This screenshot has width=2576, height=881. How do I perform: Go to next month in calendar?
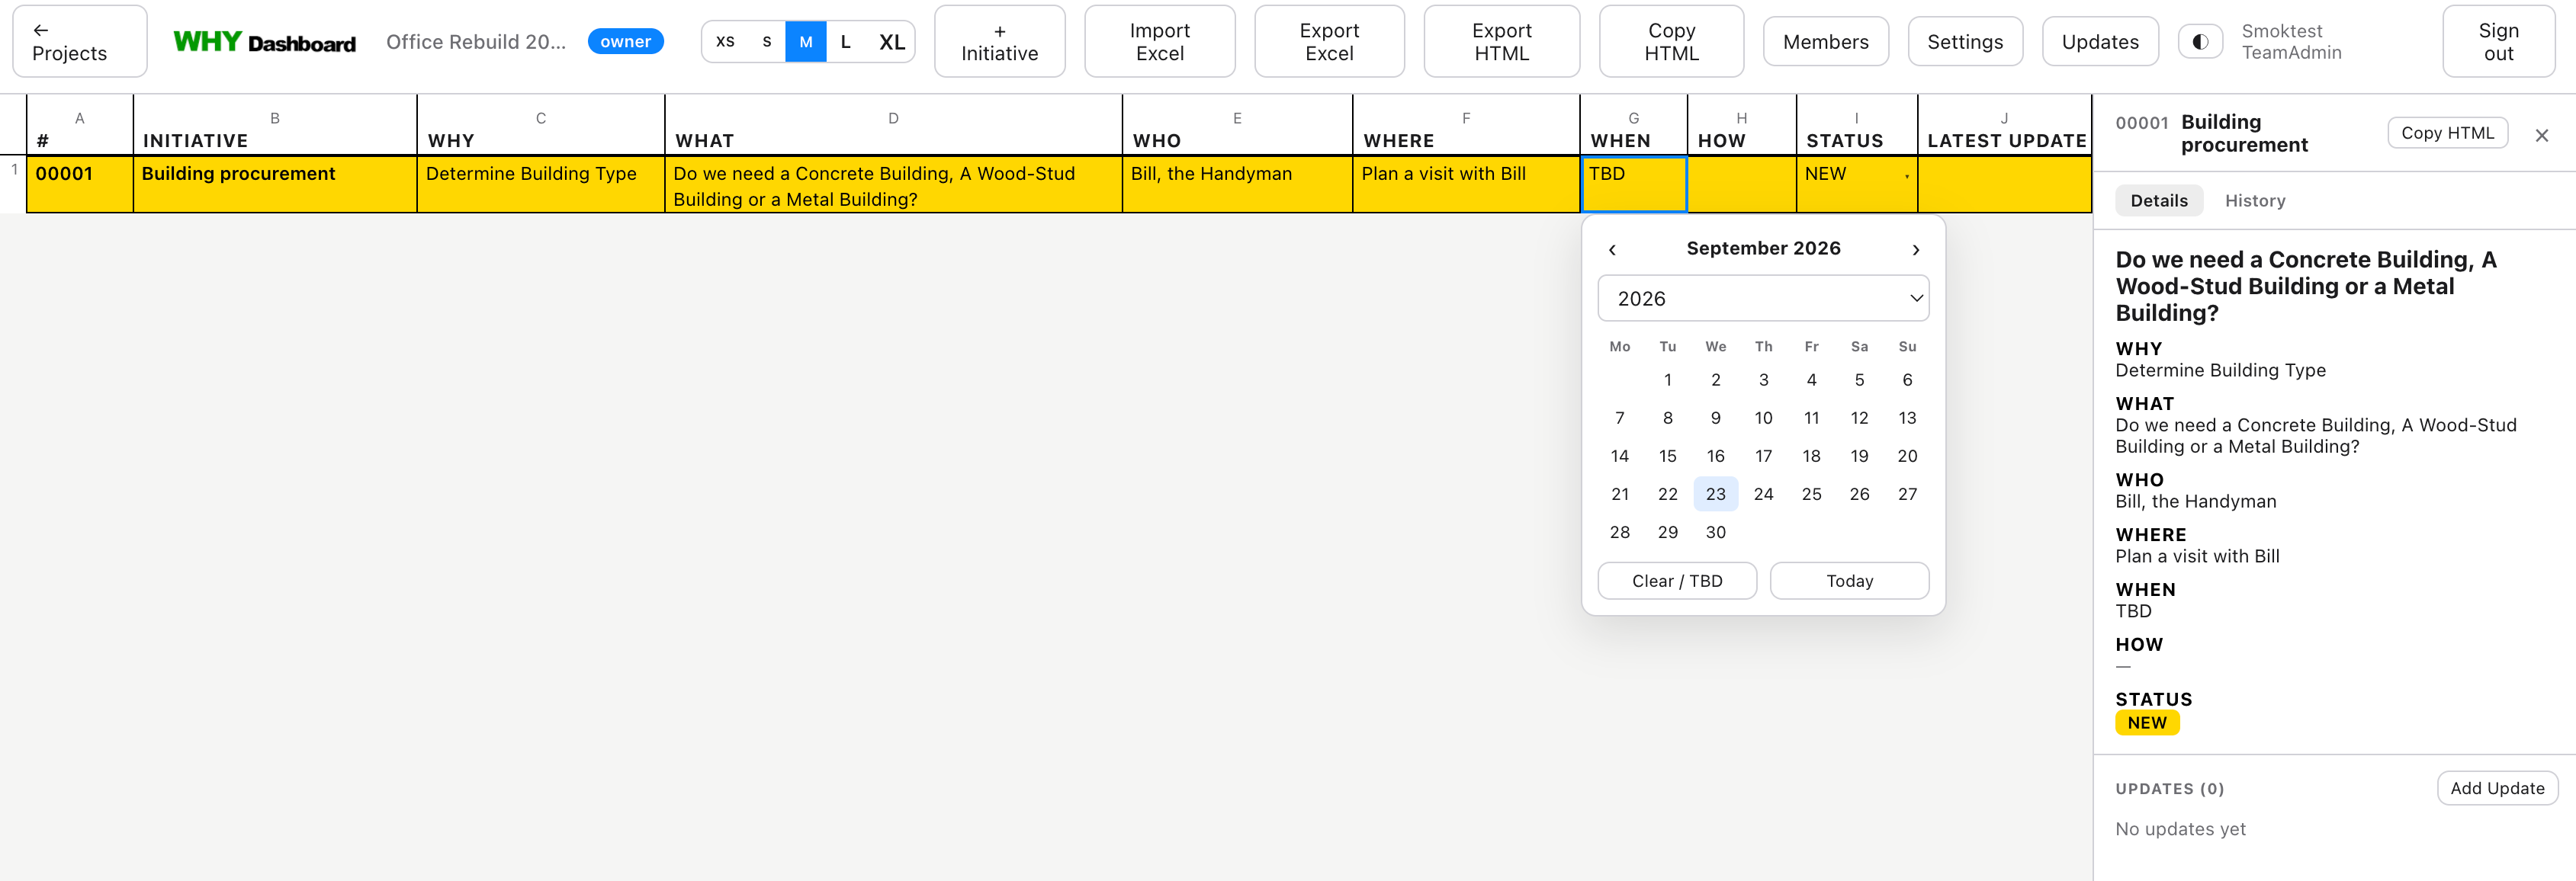(x=1915, y=248)
